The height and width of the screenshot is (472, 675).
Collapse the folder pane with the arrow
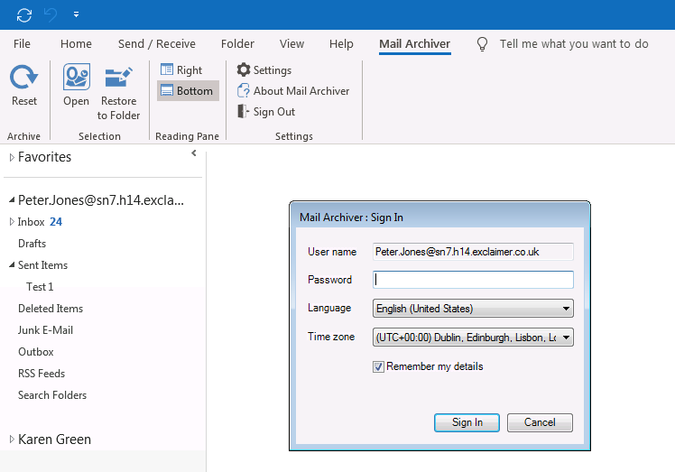(194, 153)
